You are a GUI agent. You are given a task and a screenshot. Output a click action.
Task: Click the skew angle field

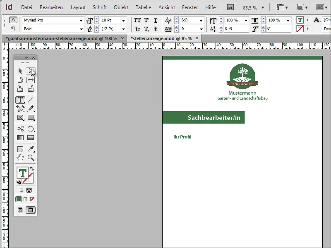(278, 29)
